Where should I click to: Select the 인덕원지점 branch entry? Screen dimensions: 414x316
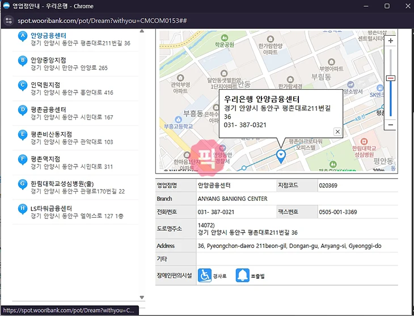(x=45, y=85)
